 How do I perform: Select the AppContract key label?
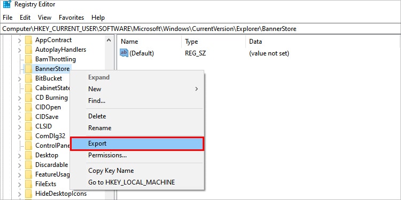click(x=53, y=40)
